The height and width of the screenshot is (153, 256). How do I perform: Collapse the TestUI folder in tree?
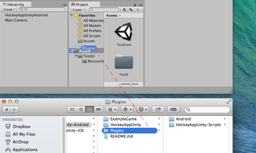76,56
